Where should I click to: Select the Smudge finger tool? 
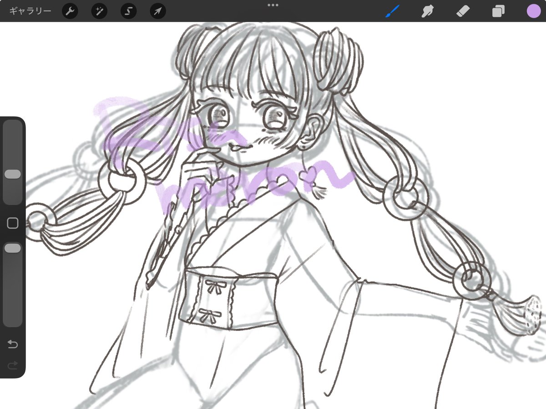(427, 11)
